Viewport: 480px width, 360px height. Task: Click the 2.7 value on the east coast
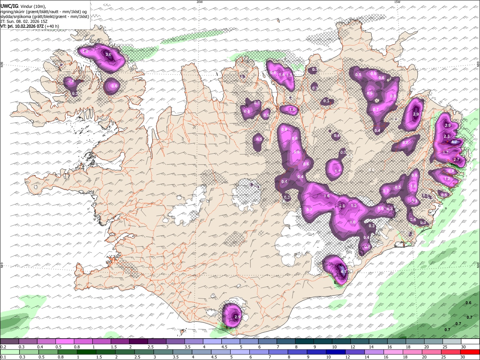[x=456, y=160]
